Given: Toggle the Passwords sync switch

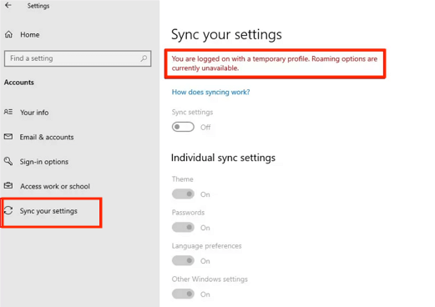Looking at the screenshot, I should click(183, 227).
